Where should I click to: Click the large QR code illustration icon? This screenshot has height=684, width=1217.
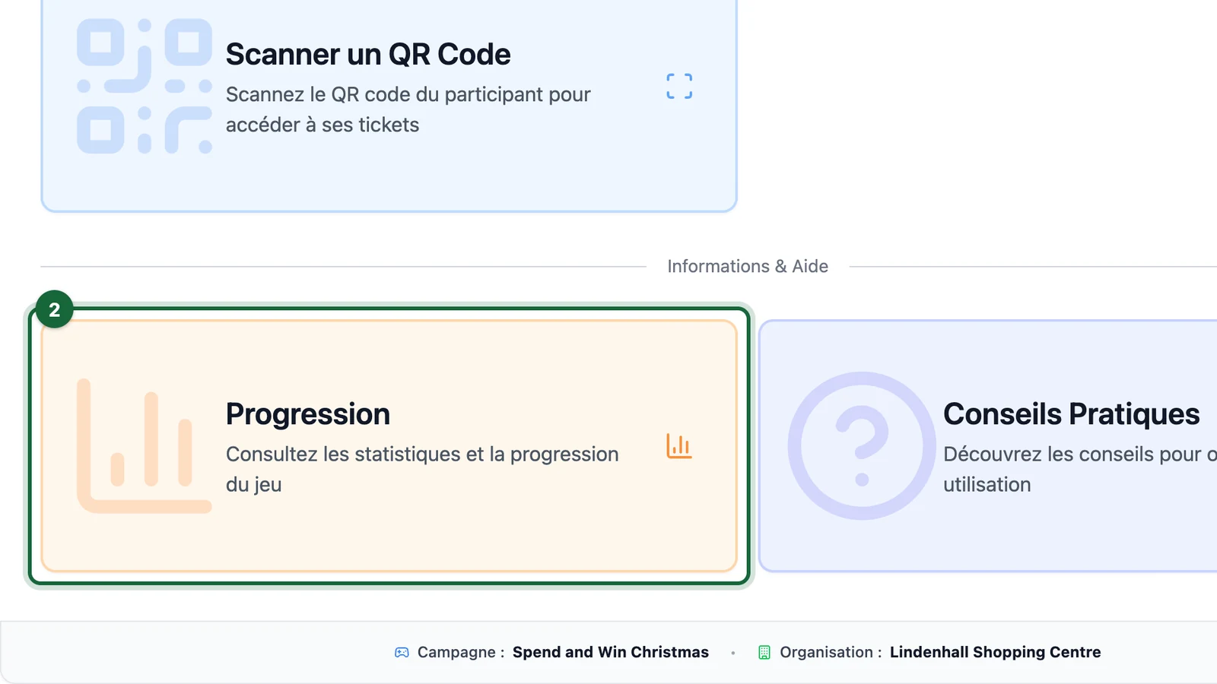coord(145,86)
